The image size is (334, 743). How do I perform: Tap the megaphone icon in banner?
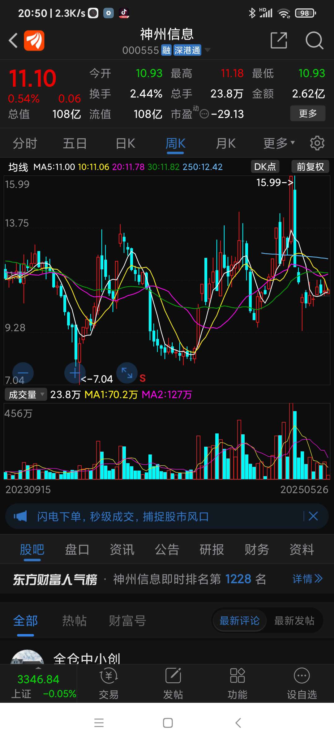[x=20, y=516]
